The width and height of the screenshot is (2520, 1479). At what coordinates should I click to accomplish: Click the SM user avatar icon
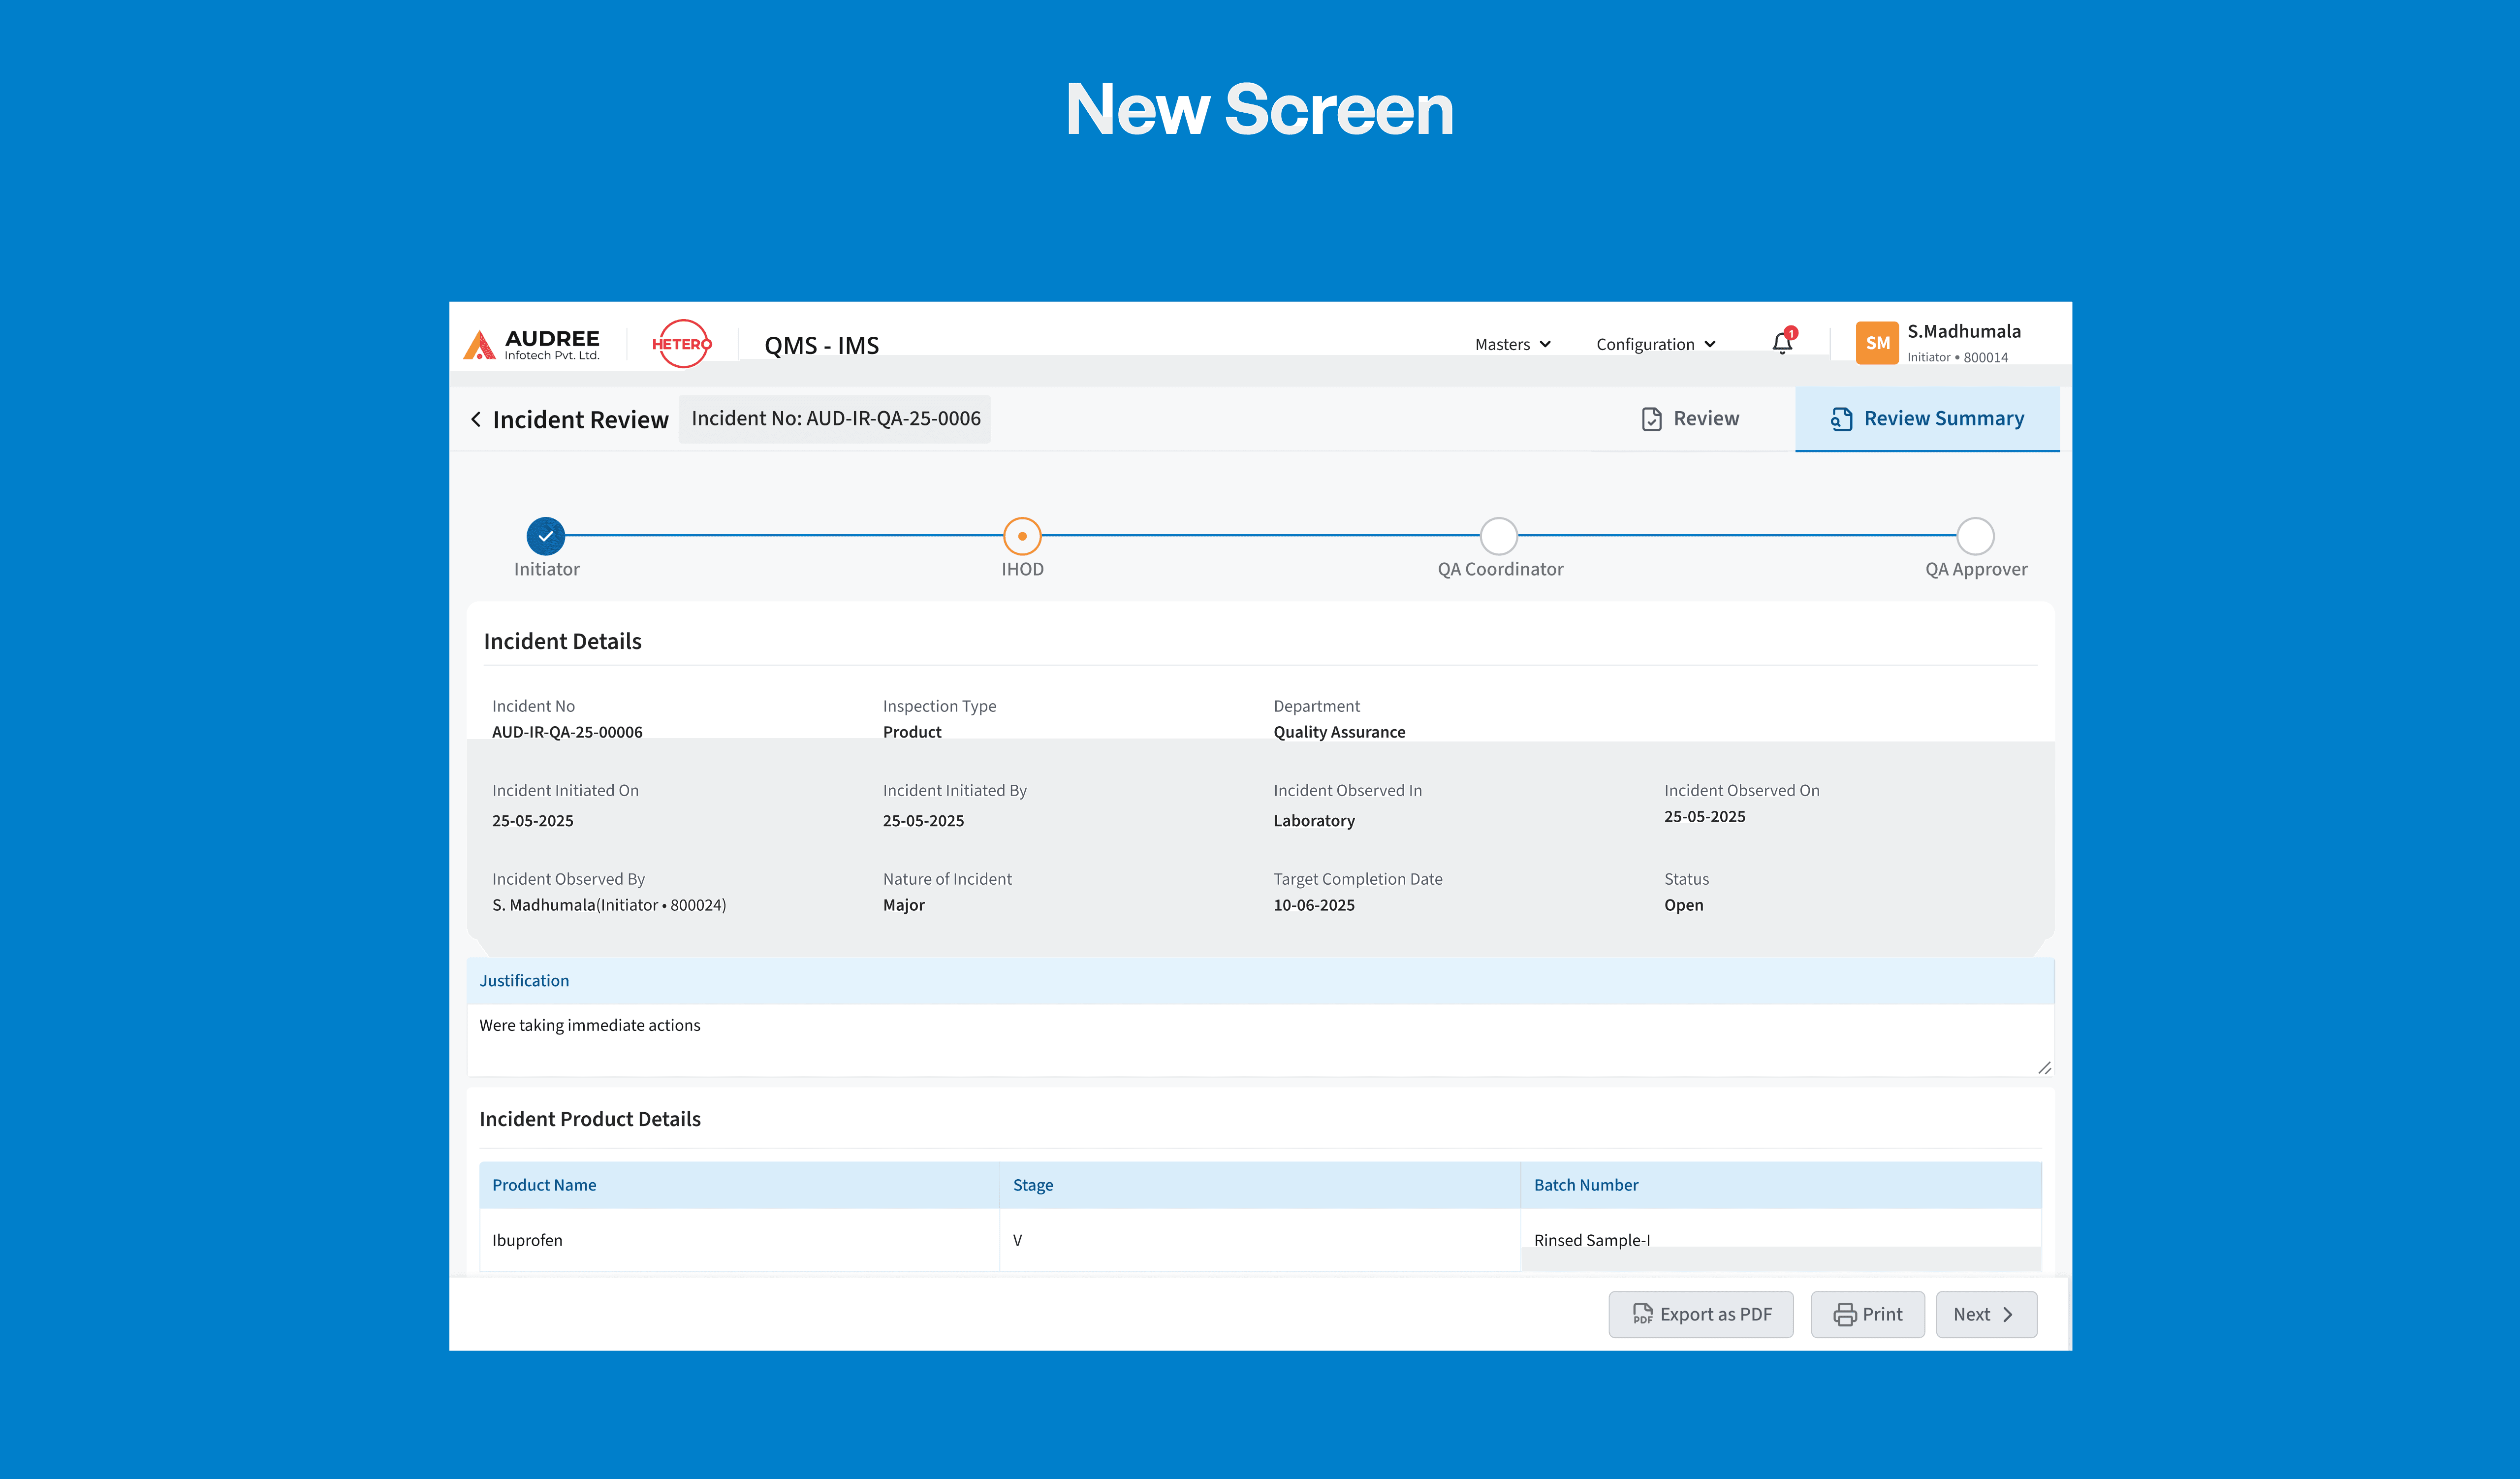coord(1876,343)
